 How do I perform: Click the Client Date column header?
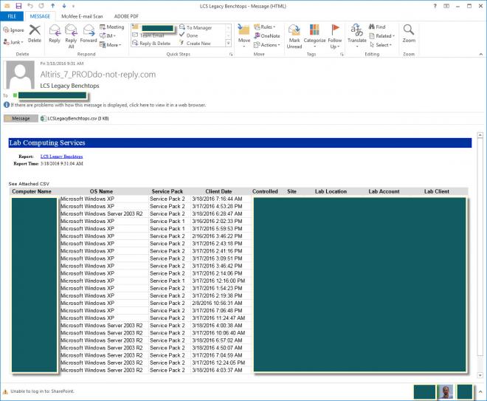click(218, 191)
